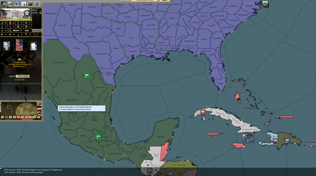
Task: Select the 'Arling' entry in province list
Action: point(35,13)
